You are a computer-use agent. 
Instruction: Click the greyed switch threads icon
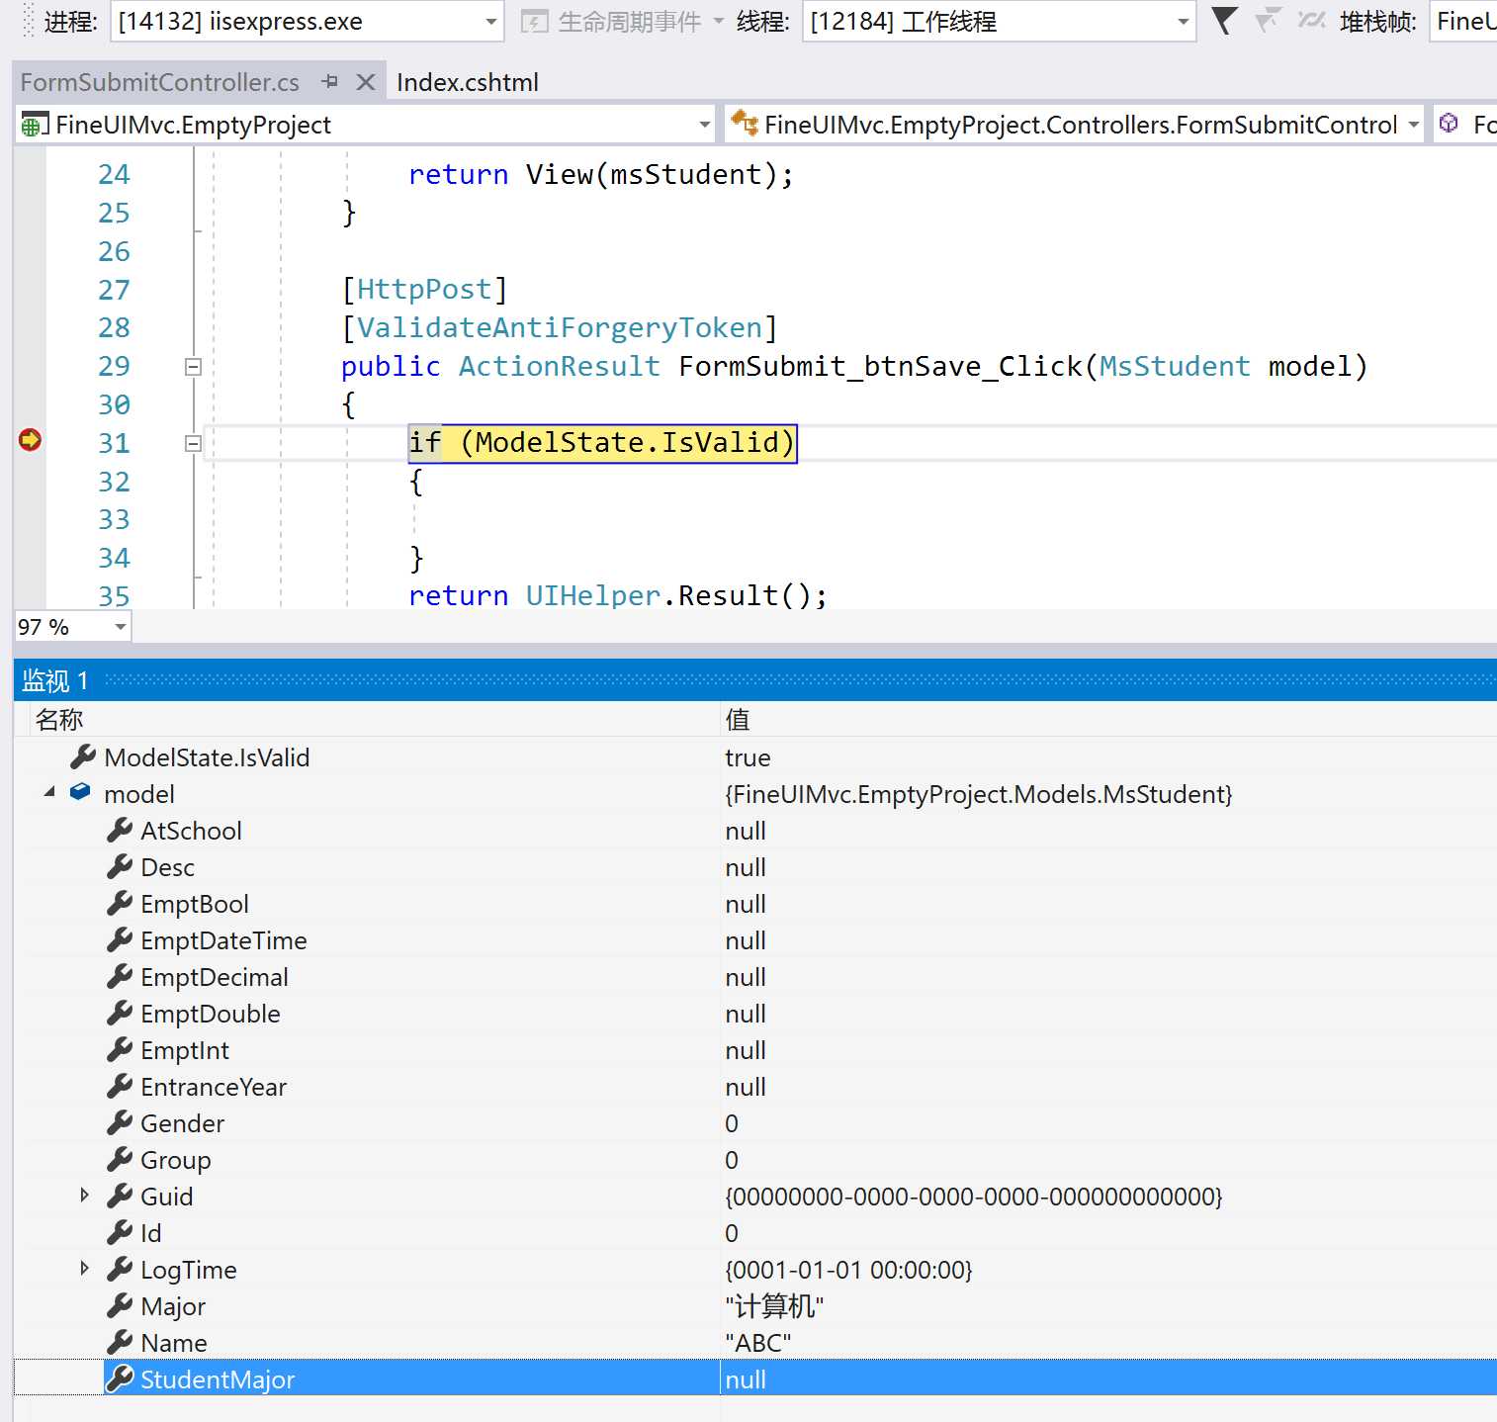click(x=1311, y=19)
